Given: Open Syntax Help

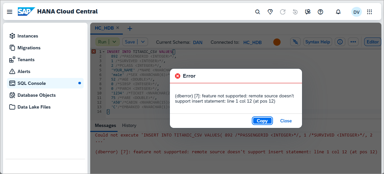Looking at the screenshot, I should click(x=318, y=42).
